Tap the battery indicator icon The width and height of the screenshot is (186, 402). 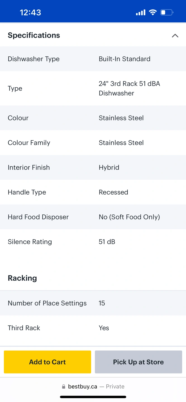click(x=167, y=12)
